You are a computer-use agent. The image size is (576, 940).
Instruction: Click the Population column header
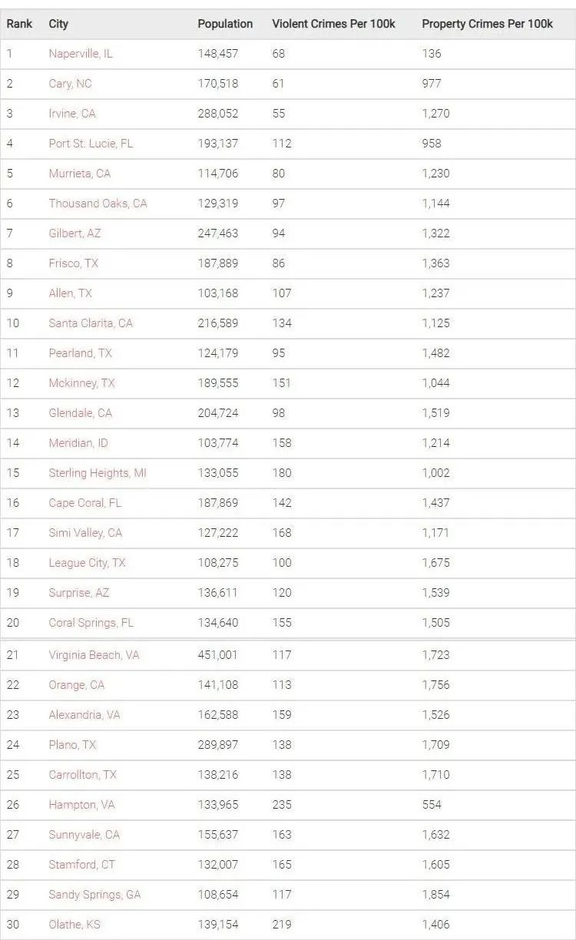click(x=225, y=24)
